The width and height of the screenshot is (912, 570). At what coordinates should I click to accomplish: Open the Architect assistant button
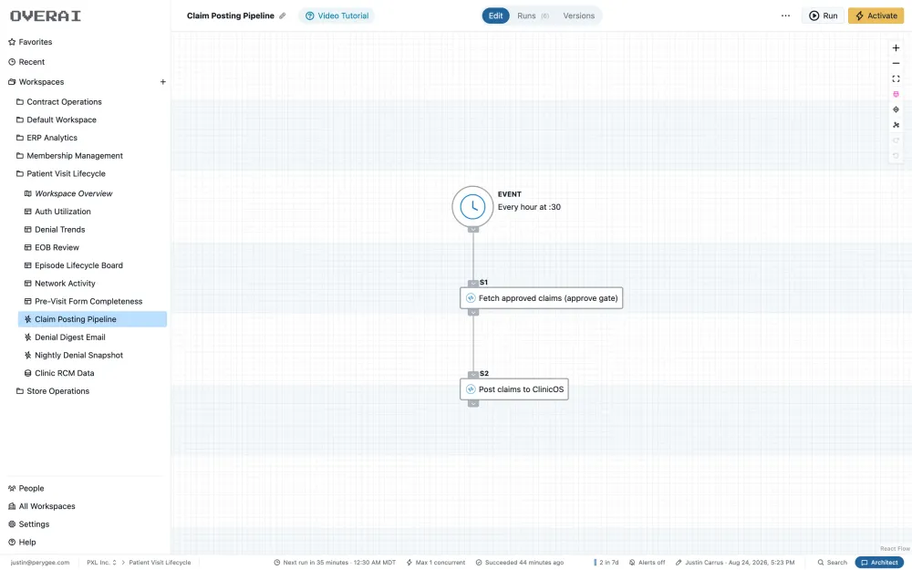coord(879,563)
